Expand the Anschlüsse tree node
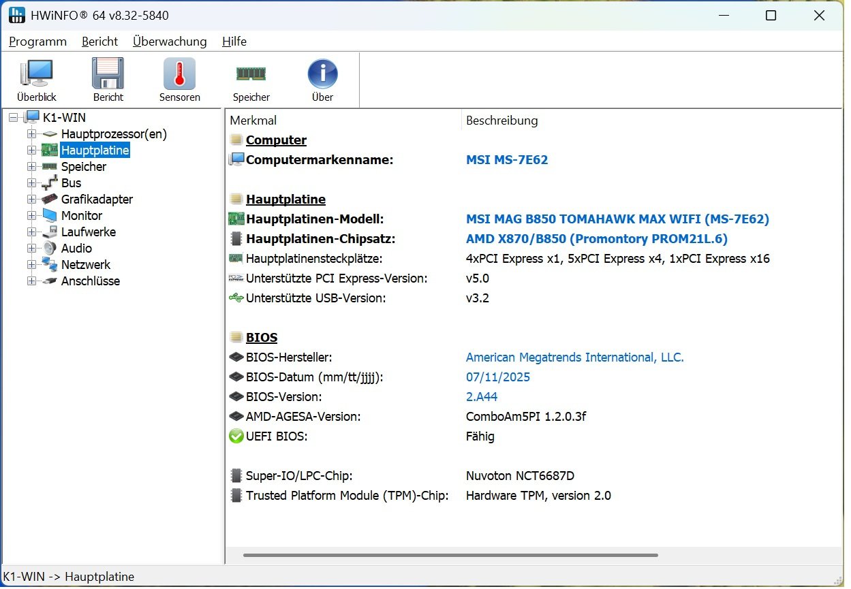The image size is (851, 589). pyautogui.click(x=31, y=281)
